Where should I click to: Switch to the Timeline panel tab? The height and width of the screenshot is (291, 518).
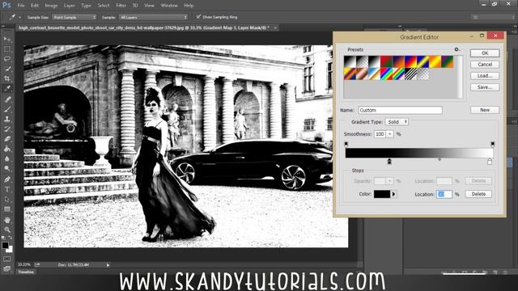(26, 272)
